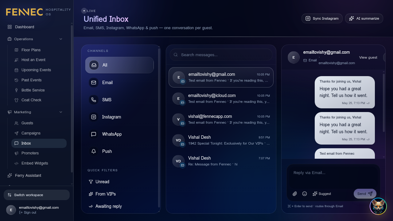Click the Unread funnel icon
393x221 pixels.
coord(91,182)
